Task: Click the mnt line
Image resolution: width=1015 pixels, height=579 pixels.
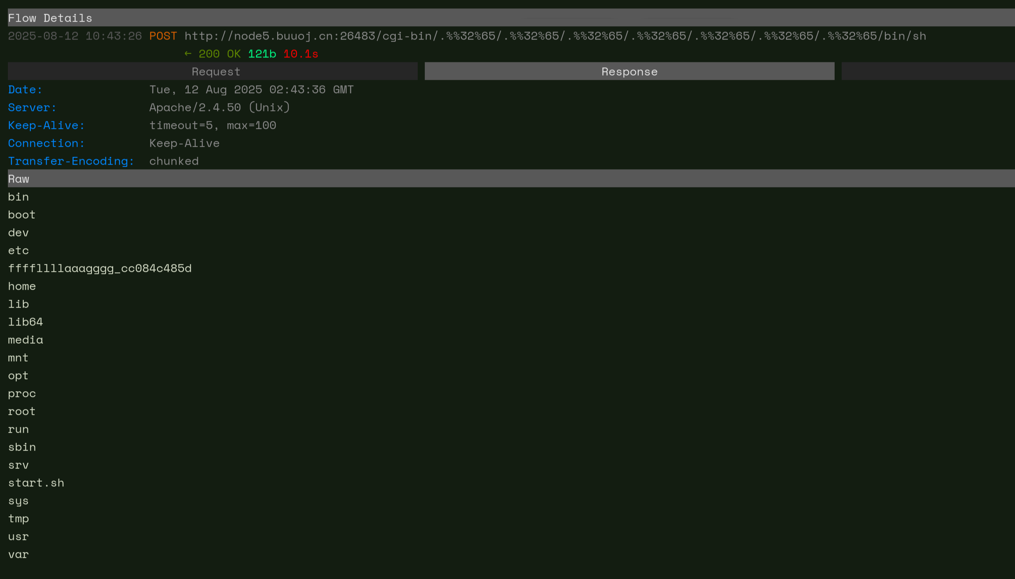Action: [x=18, y=358]
